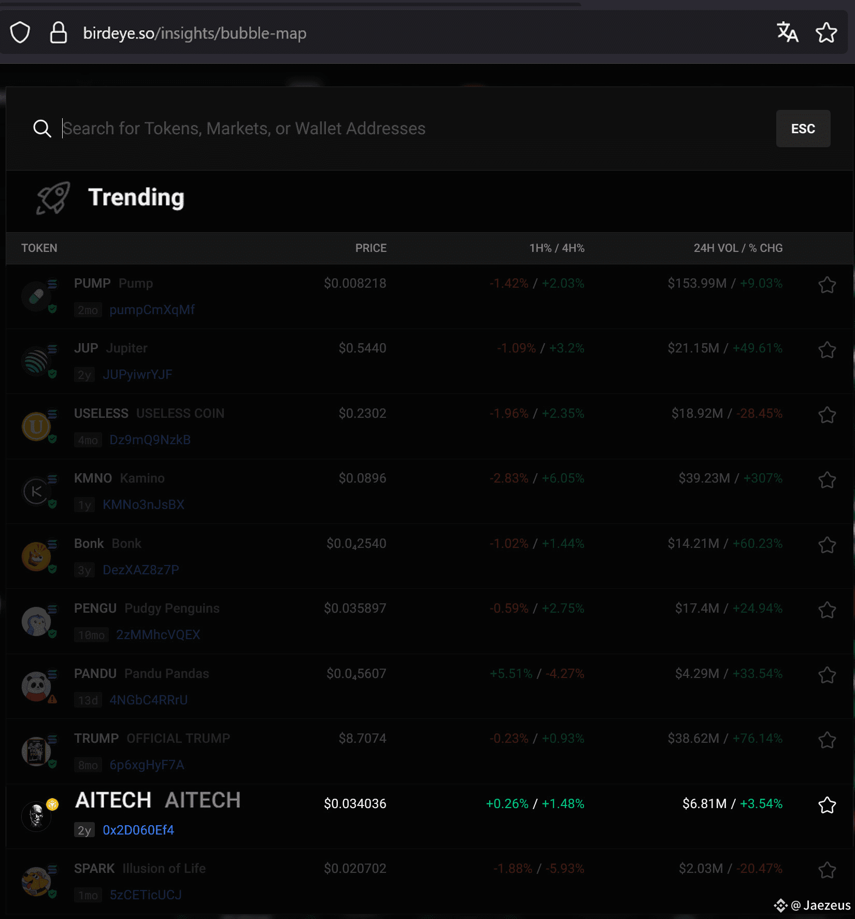Favorite the JUP Jupiter token star
Screen dimensions: 855x919
coord(827,350)
